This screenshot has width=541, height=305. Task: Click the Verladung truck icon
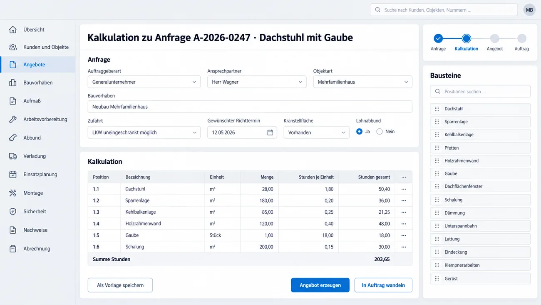tap(13, 156)
